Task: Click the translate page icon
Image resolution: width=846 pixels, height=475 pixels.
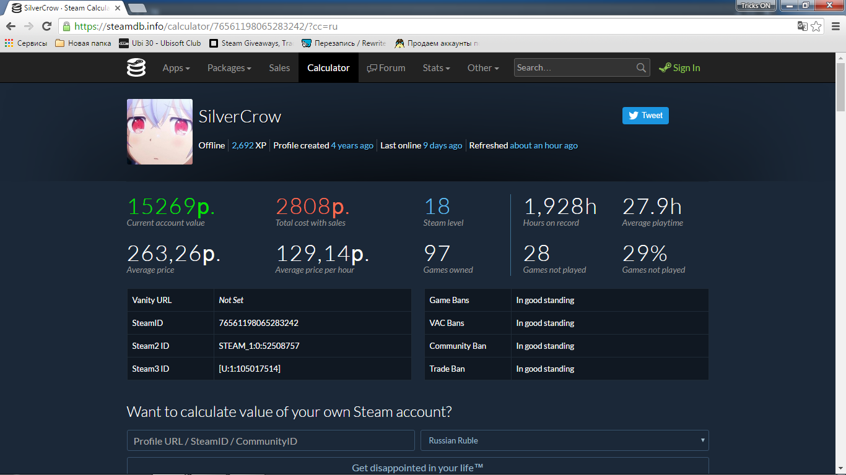Action: (x=803, y=26)
